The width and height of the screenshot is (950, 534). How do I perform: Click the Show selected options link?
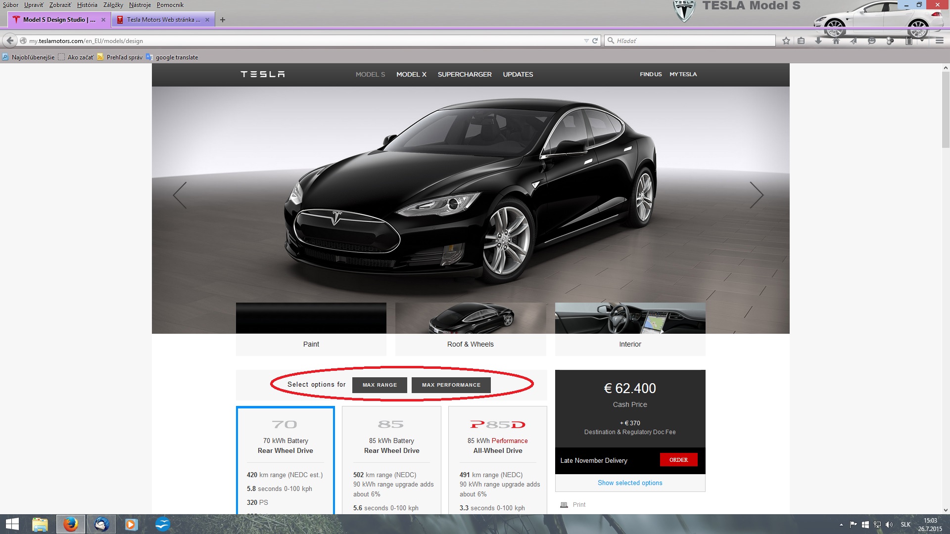[630, 483]
